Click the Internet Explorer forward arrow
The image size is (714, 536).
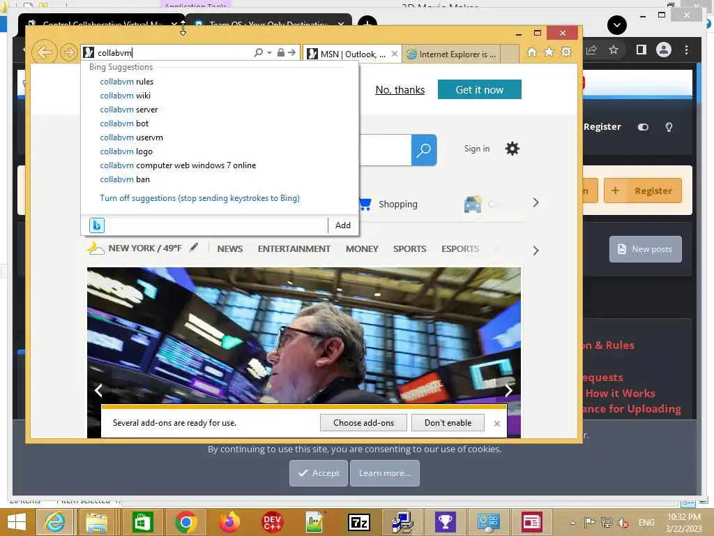point(68,53)
